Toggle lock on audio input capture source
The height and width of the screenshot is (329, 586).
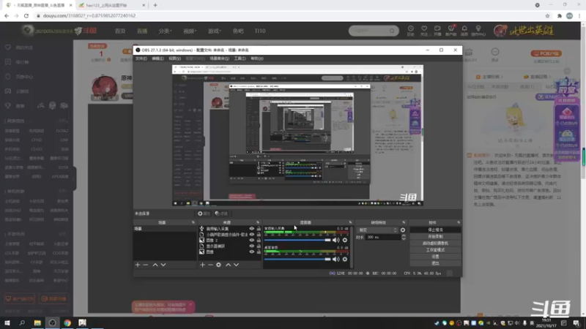pos(259,229)
